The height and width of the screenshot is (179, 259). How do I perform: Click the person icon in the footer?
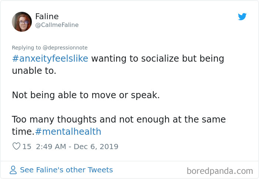[13, 170]
